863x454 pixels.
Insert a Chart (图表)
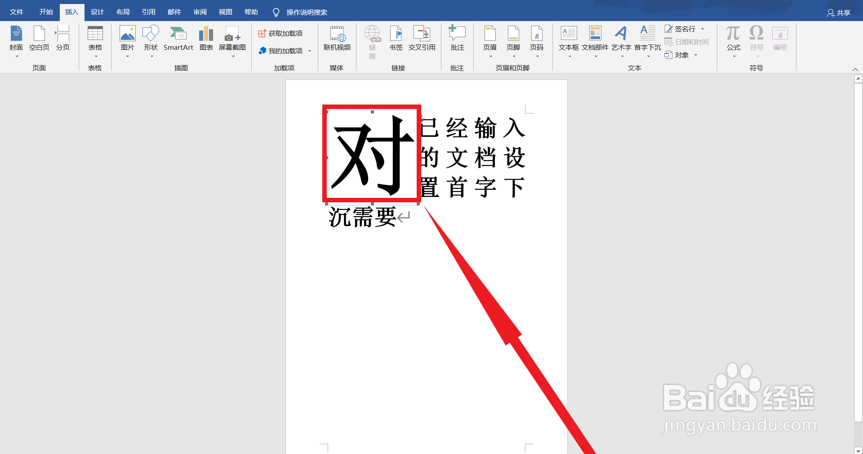click(x=206, y=39)
